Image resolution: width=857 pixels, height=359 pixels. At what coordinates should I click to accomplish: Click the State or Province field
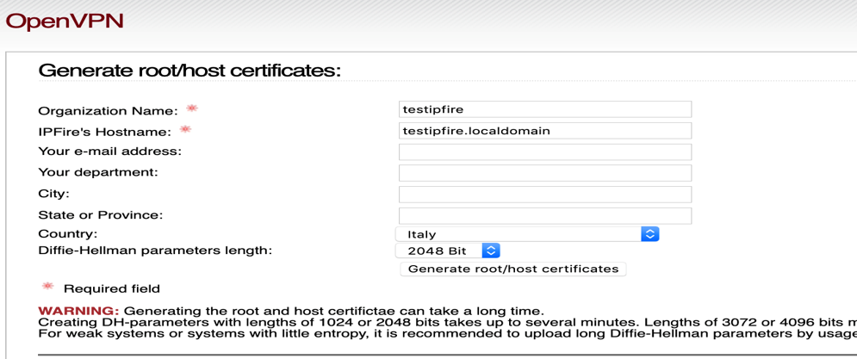[x=545, y=216]
